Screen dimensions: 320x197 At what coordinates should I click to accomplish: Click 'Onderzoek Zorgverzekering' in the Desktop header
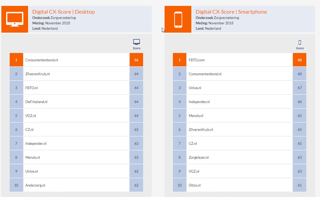click(54, 18)
